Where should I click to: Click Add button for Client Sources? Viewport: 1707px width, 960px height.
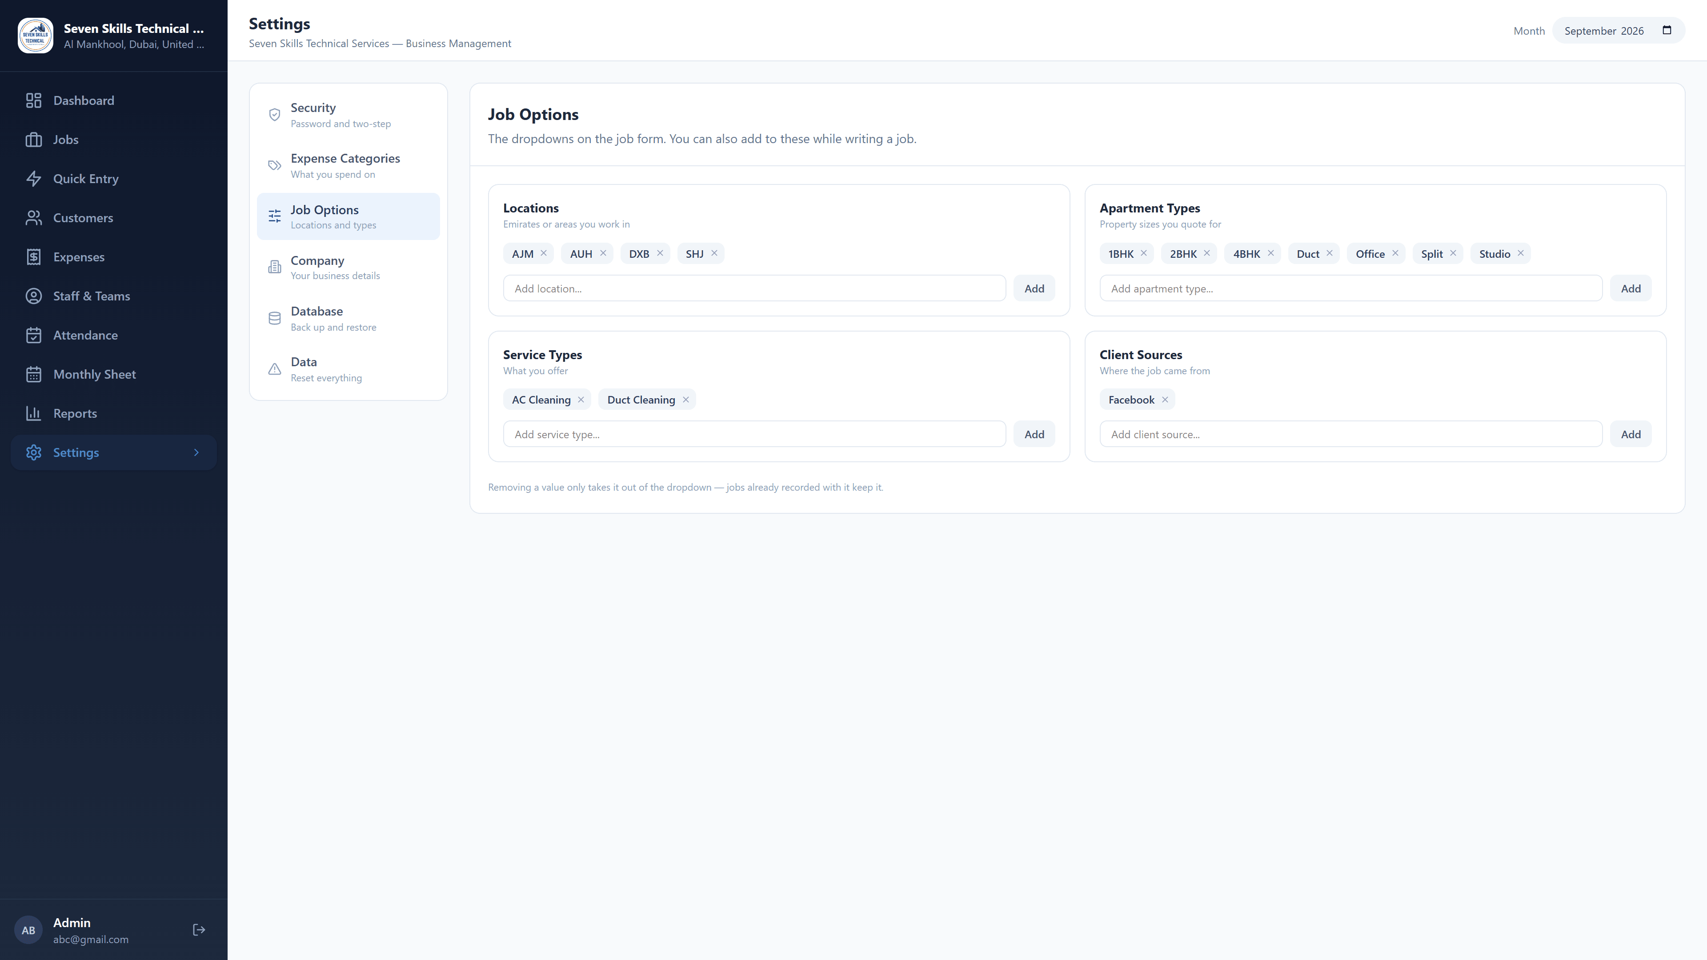tap(1631, 434)
